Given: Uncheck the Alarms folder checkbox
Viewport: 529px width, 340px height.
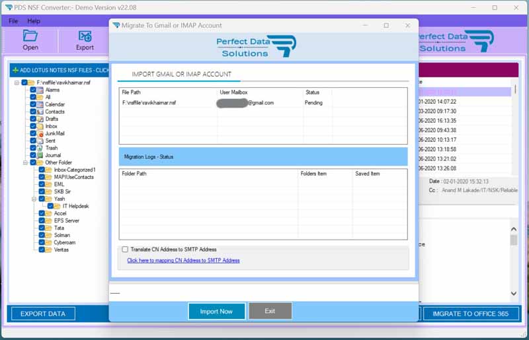Looking at the screenshot, I should coord(33,90).
